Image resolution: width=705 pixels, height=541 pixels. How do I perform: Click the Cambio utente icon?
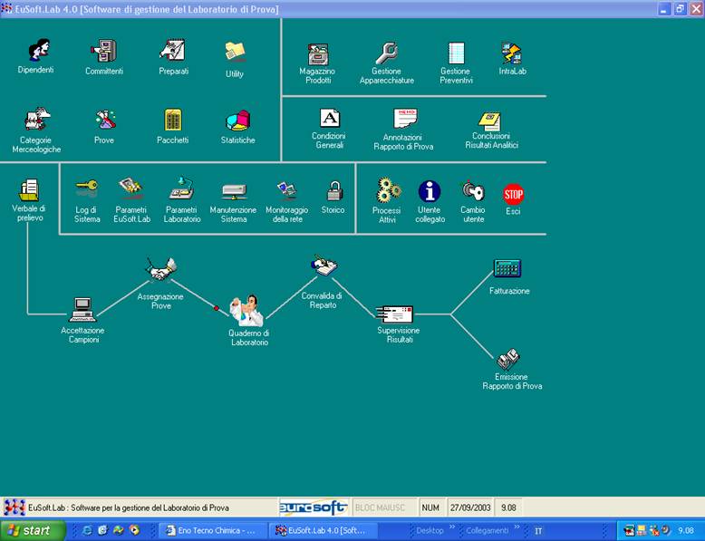click(472, 191)
